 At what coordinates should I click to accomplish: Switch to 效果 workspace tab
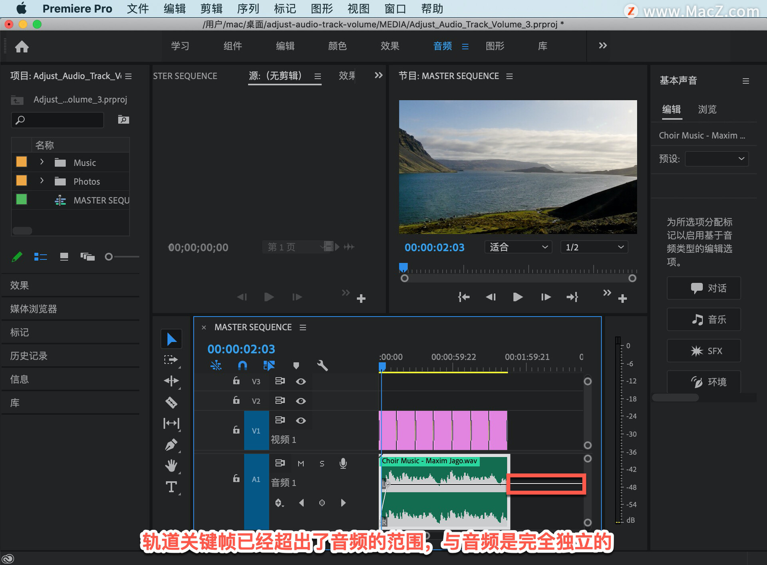click(x=390, y=46)
